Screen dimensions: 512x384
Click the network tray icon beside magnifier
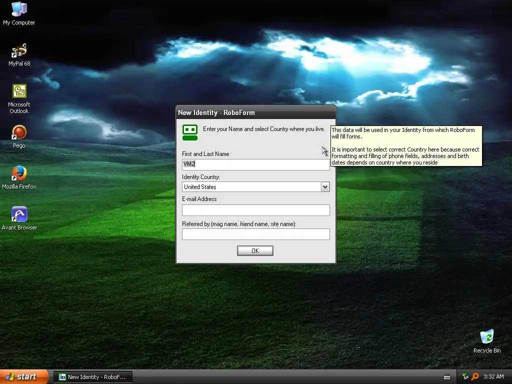465,376
